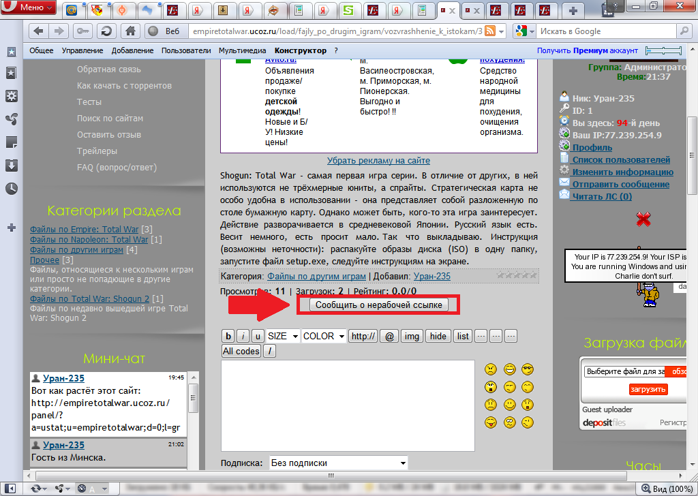The height and width of the screenshot is (496, 698).
Task: Open the Профиль link
Action: coord(592,148)
